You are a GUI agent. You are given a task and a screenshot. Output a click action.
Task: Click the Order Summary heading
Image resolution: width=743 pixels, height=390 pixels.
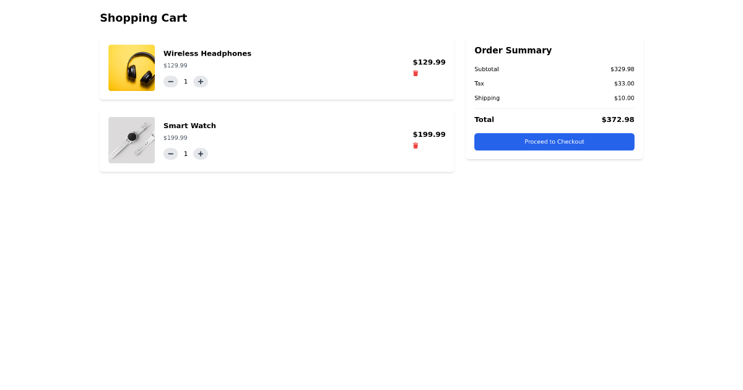point(513,50)
